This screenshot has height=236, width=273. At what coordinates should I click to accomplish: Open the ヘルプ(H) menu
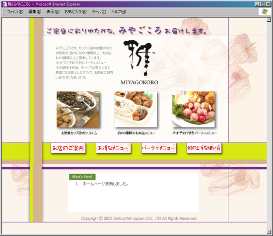click(x=119, y=12)
